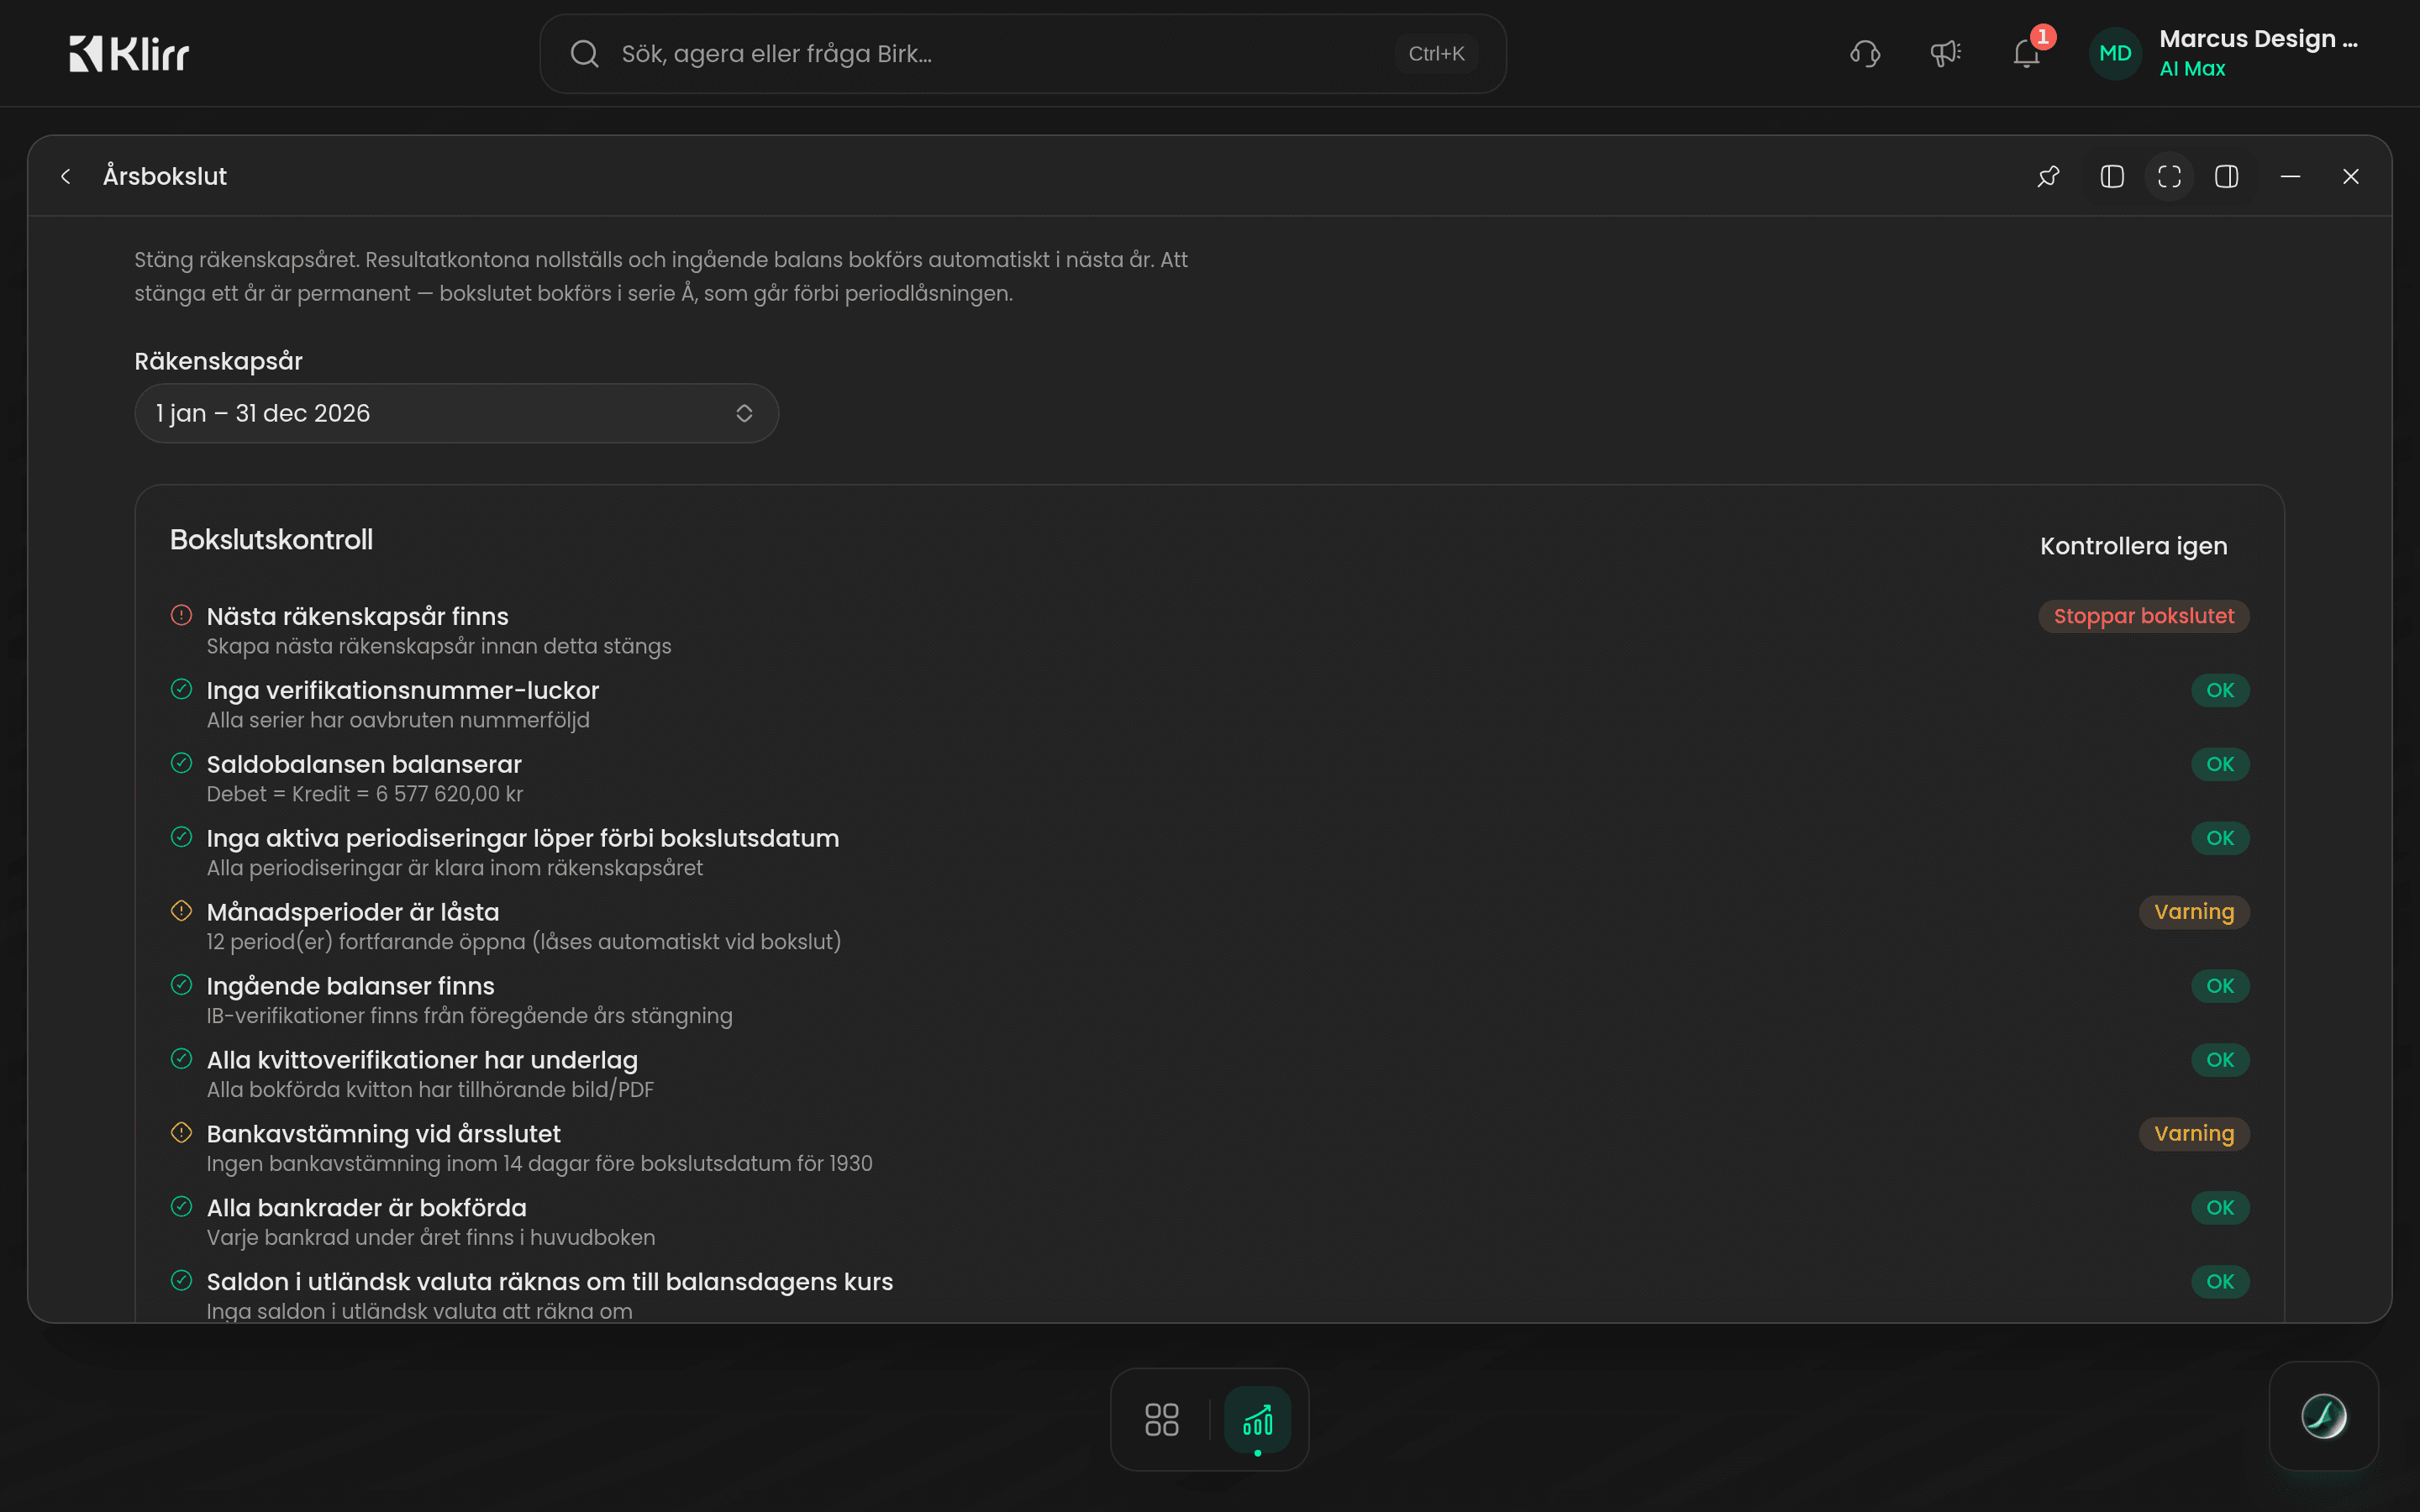2420x1512 pixels.
Task: Select the Saldon i utländsk valuta row
Action: click(1209, 1295)
